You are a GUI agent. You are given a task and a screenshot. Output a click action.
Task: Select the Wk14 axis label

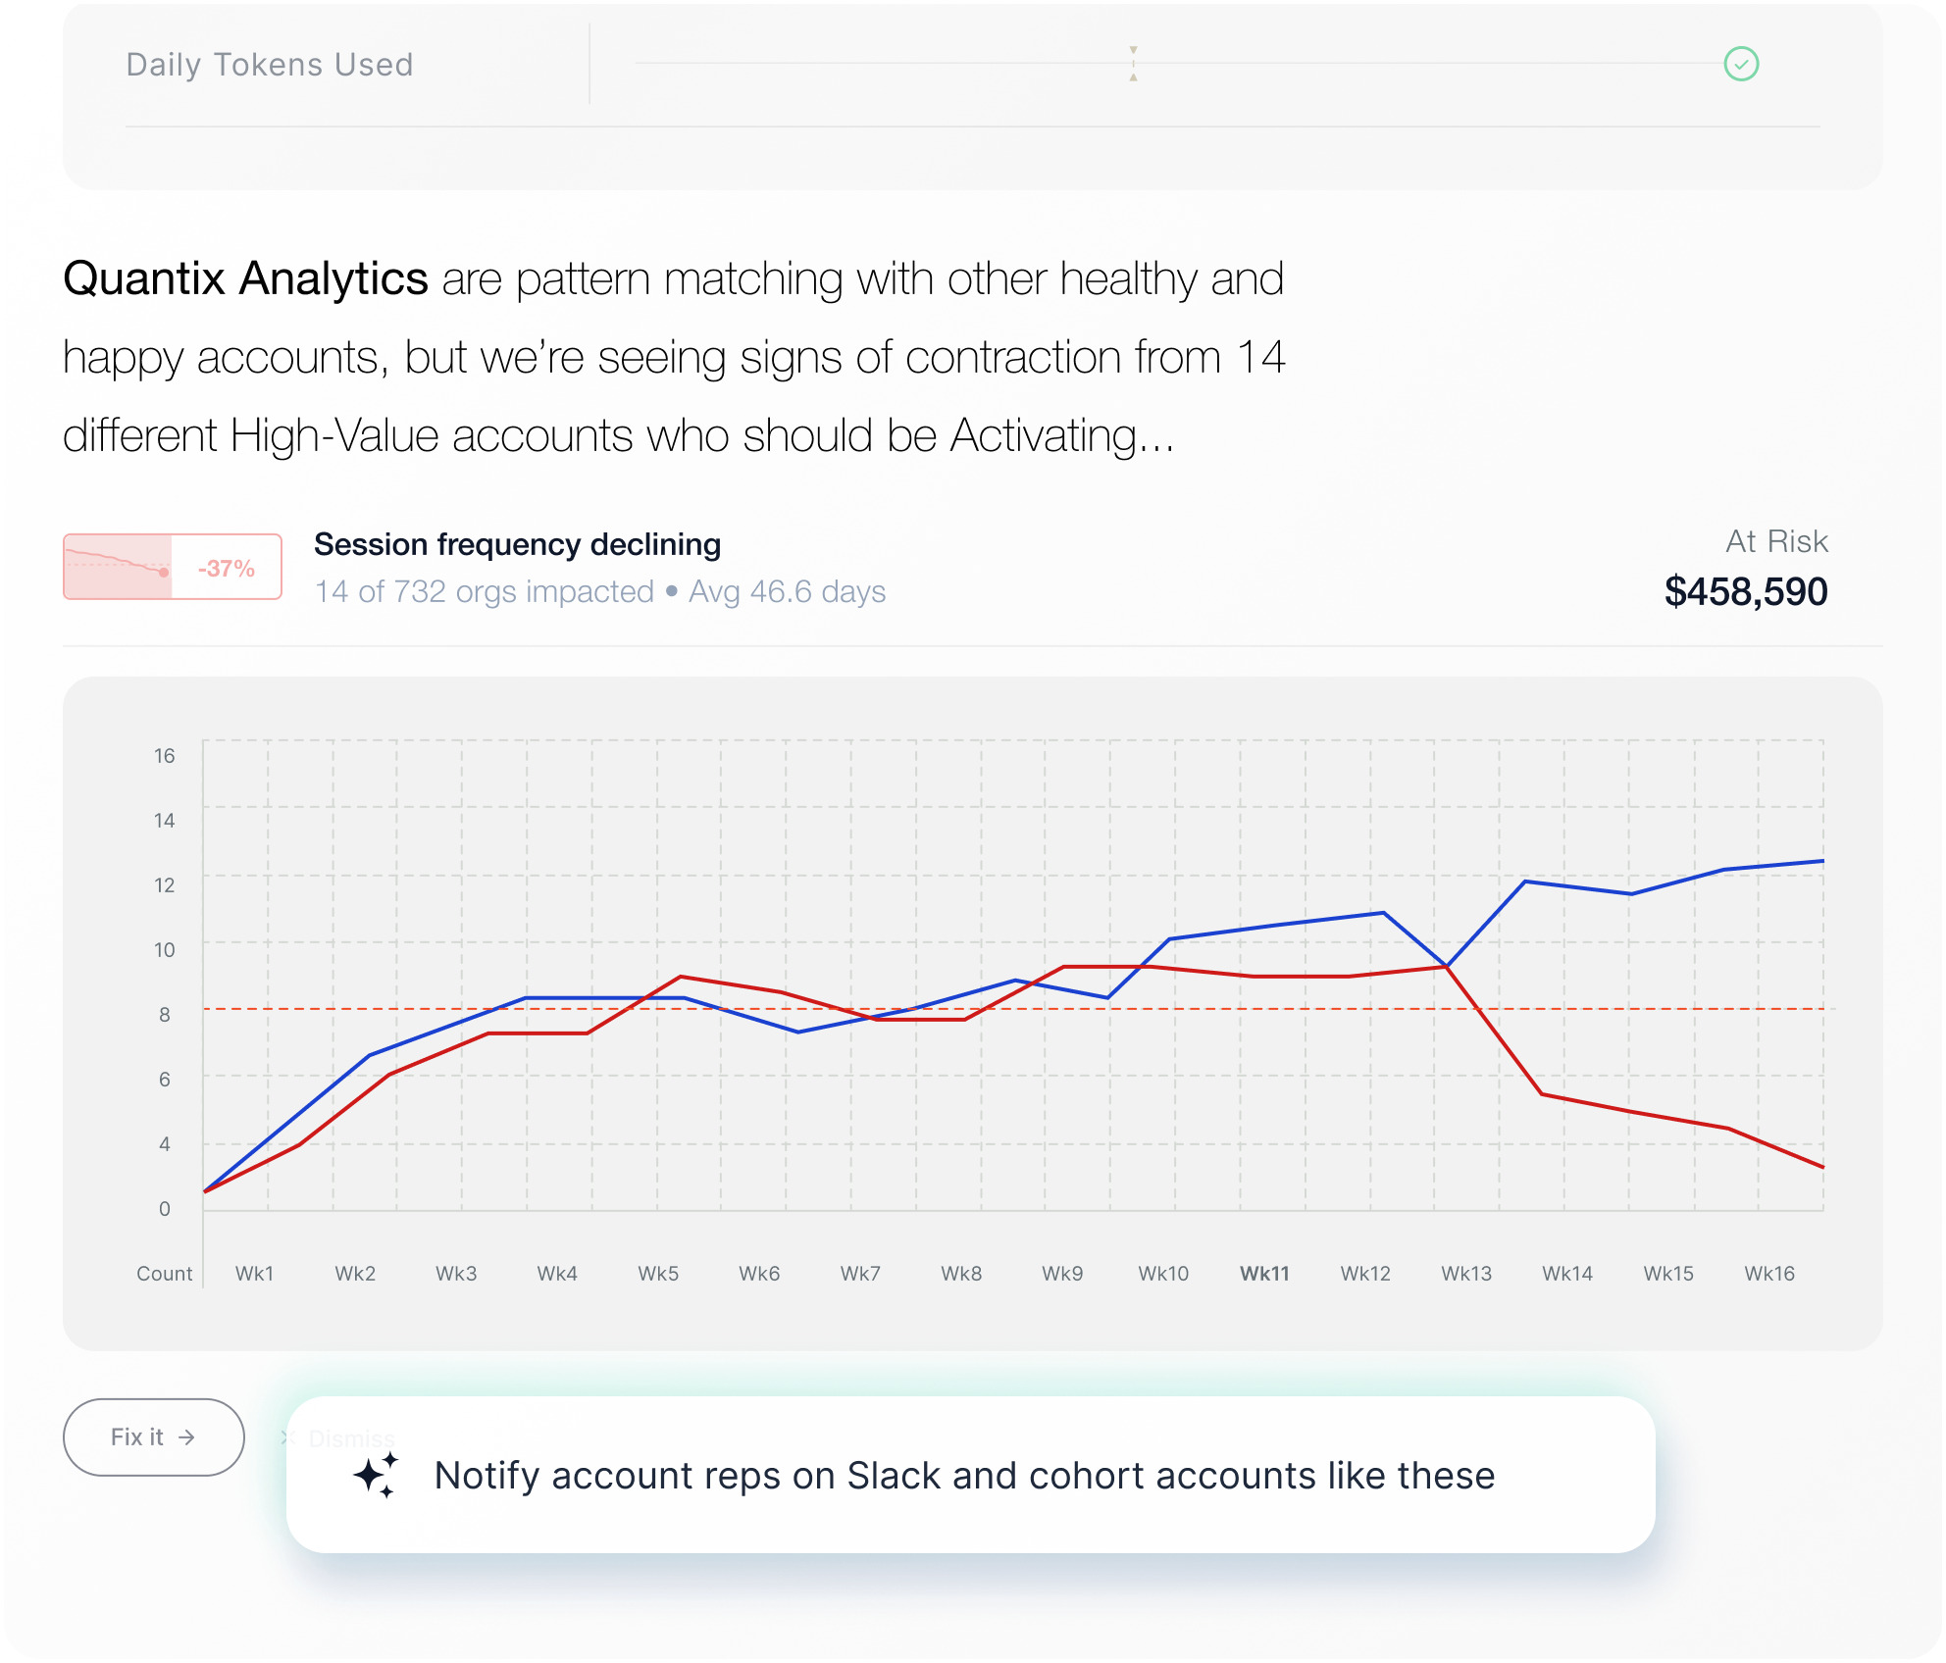(x=1567, y=1274)
